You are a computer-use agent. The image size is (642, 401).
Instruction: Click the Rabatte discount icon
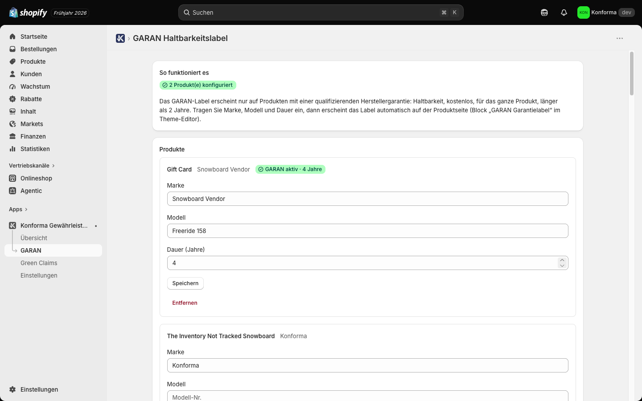click(12, 99)
